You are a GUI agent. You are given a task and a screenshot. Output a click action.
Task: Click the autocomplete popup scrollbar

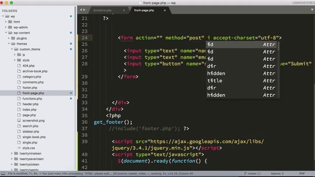tap(279, 46)
